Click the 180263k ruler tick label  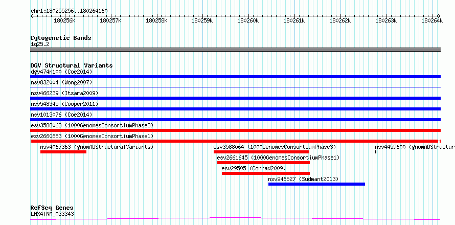(x=386, y=20)
